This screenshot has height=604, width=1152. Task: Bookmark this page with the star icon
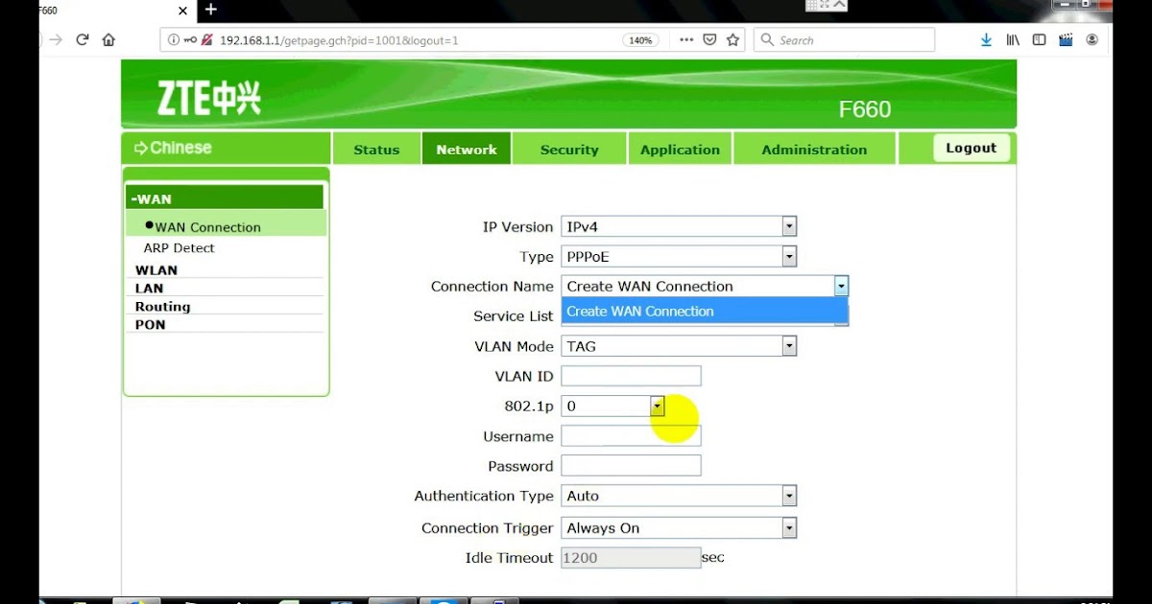pyautogui.click(x=733, y=40)
